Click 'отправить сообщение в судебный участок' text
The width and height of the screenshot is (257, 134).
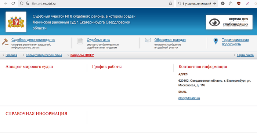168,46
